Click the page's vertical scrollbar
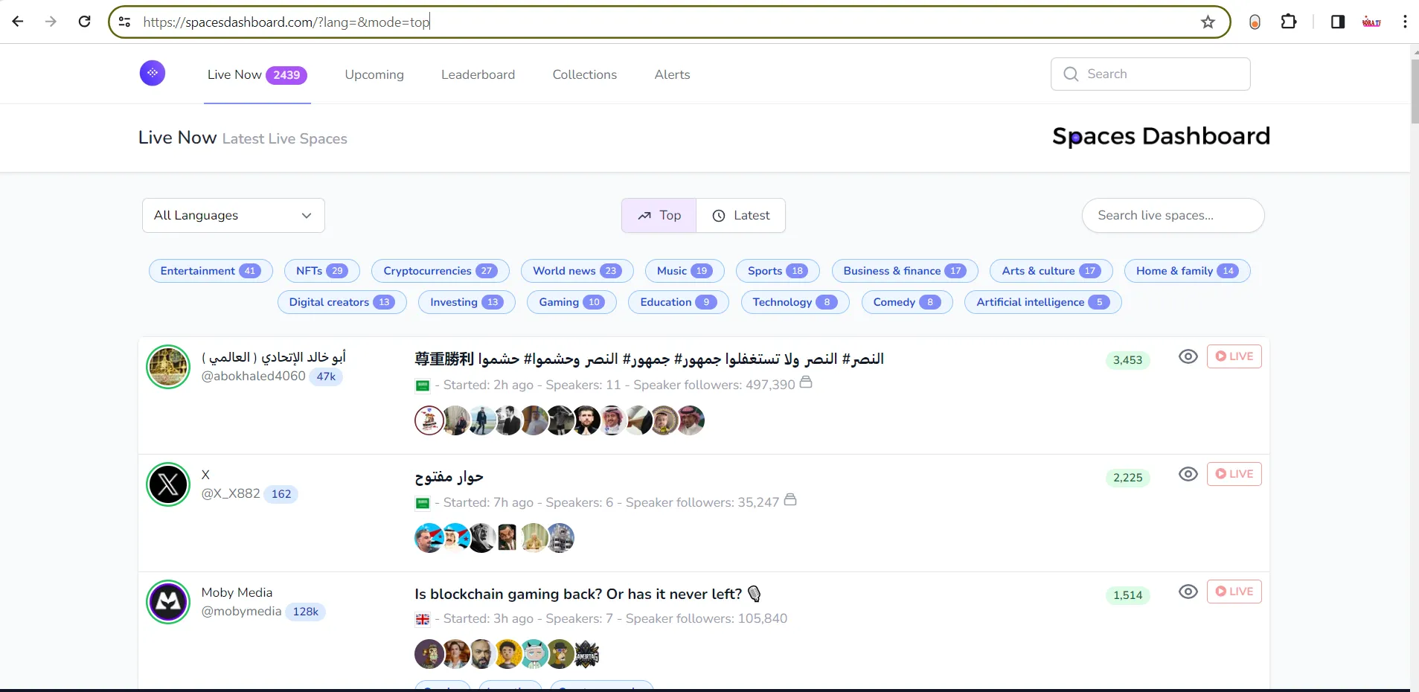The height and width of the screenshot is (692, 1419). 1414,91
